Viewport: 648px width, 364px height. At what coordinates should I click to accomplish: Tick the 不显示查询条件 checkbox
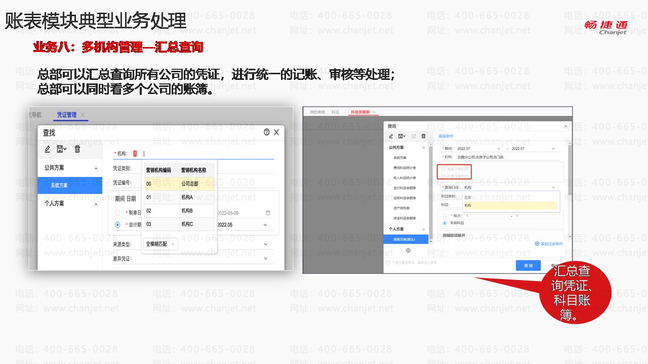[388, 262]
